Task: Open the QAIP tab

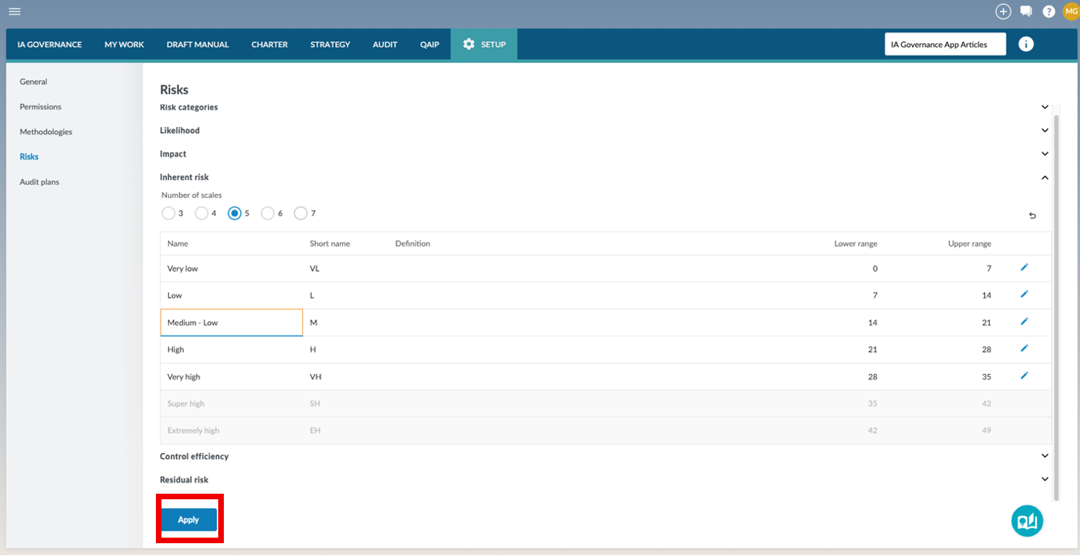Action: (x=429, y=45)
